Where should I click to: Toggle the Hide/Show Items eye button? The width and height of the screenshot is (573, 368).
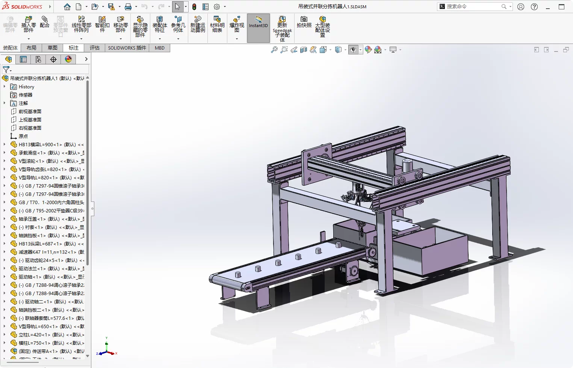point(353,50)
